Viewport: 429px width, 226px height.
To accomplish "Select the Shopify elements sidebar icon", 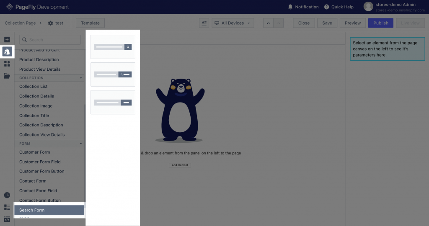I will coord(7,51).
